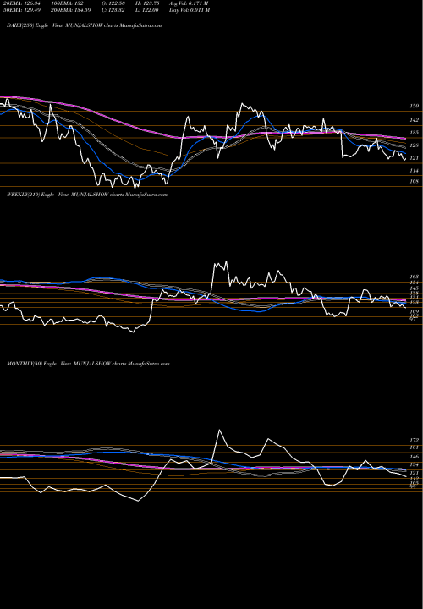Click the 128 price label on daily chart
The image size is (423, 609).
click(415, 145)
